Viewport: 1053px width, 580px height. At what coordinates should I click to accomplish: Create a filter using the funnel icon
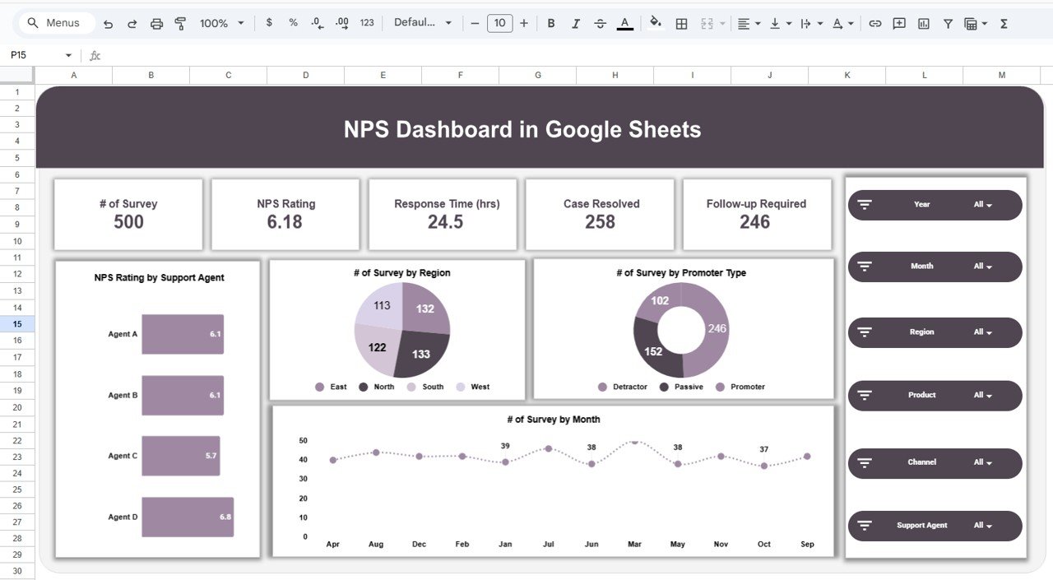[x=948, y=23]
